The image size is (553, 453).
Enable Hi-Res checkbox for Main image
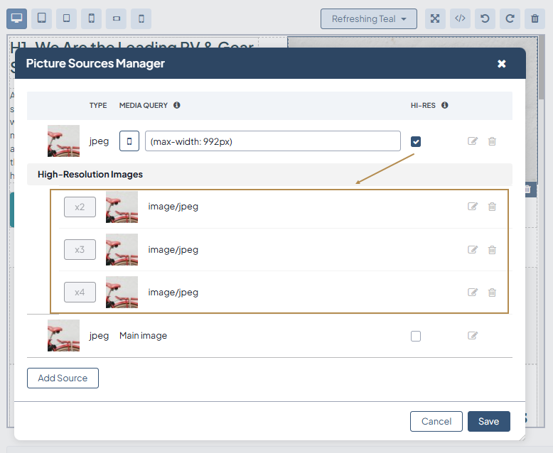(416, 336)
